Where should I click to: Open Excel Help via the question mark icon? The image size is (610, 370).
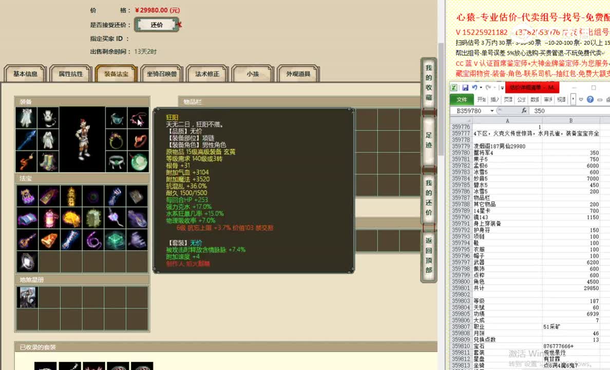(590, 99)
